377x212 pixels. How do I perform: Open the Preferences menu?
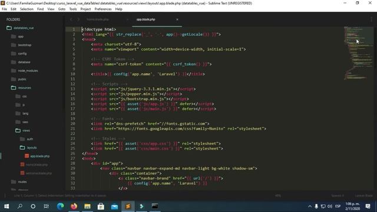pos(103,9)
